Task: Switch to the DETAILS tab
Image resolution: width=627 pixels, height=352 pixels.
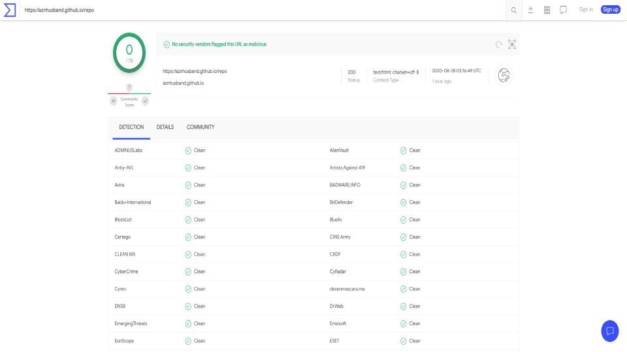Action: [x=165, y=127]
